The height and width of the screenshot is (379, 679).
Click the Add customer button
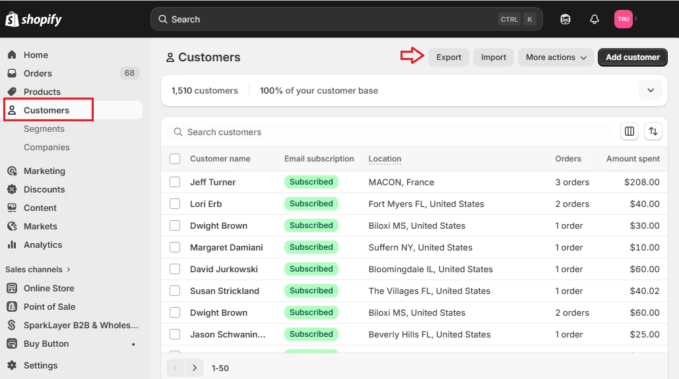632,57
